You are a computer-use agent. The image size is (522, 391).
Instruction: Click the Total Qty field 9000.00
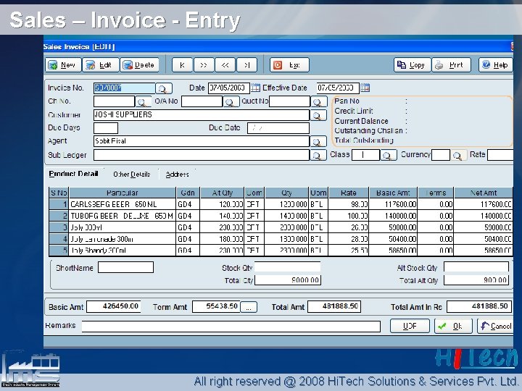click(288, 280)
